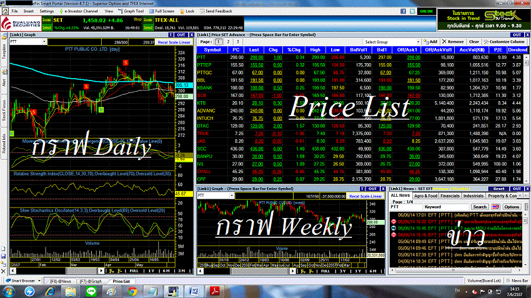Click the Home icon in the menu bar
This screenshot has height=298, width=531.
coord(5,11)
